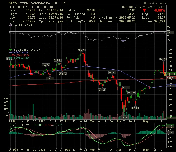Click the 'Keysight Technologies Inc.' company name

(x=34, y=3)
